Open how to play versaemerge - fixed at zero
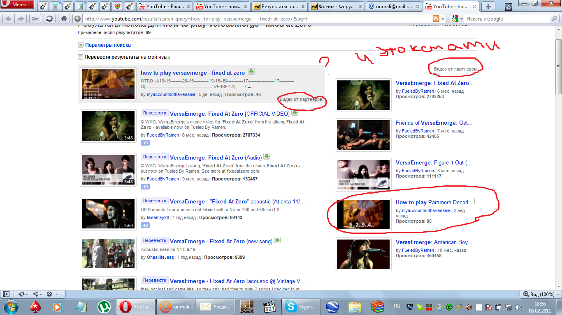Image resolution: width=562 pixels, height=315 pixels. (193, 73)
